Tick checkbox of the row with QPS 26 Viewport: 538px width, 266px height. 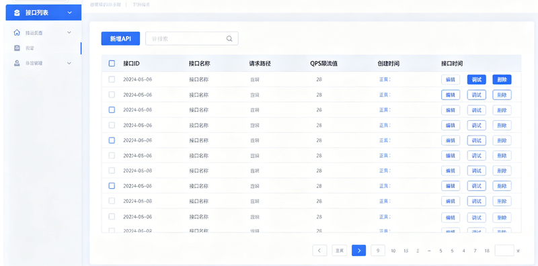click(112, 110)
